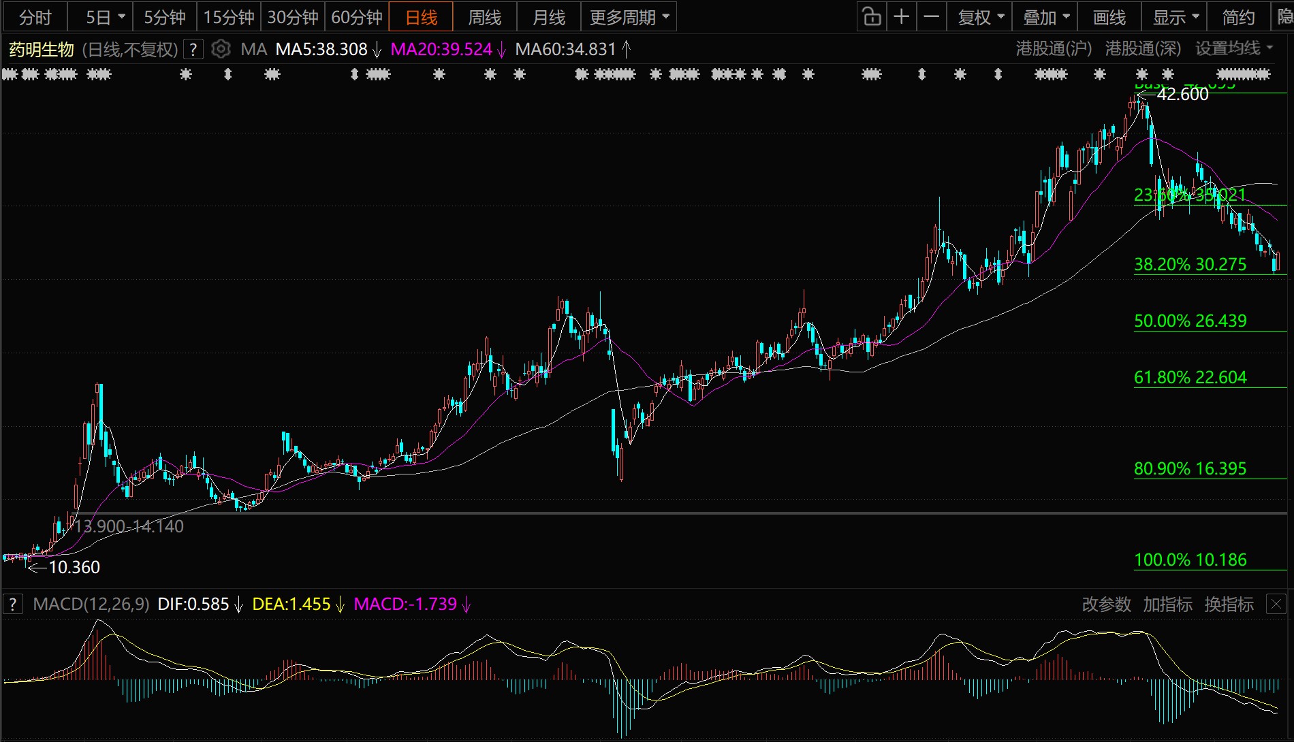Switch to the 分时 intraday tab
The image size is (1294, 742).
pyautogui.click(x=35, y=17)
